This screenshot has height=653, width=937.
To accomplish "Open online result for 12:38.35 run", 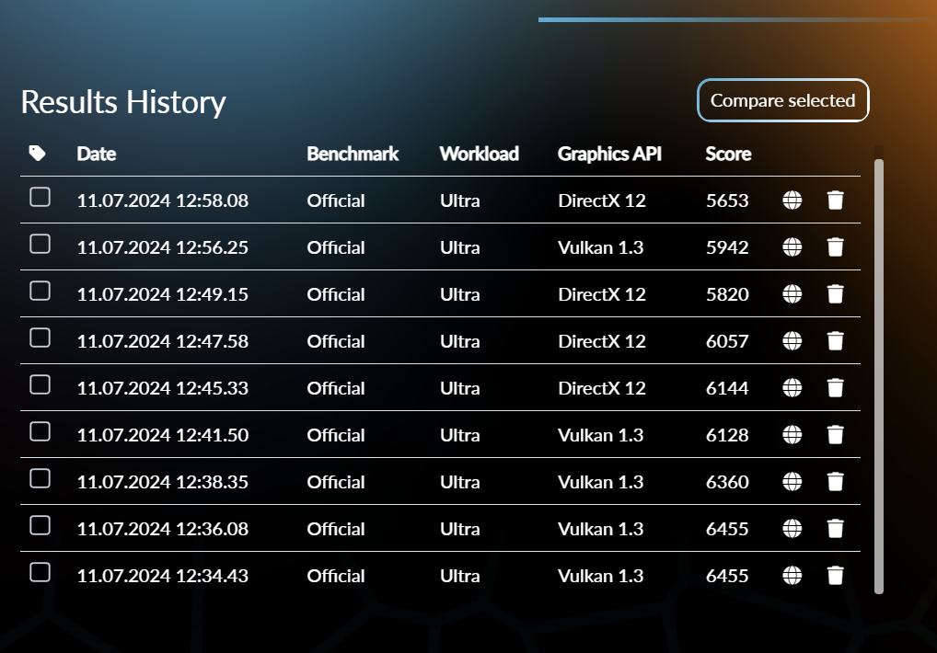I will [792, 482].
